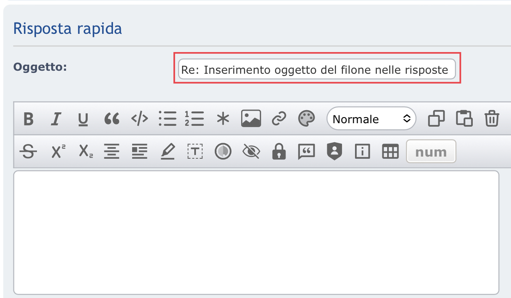Apply italic formatting
Image resolution: width=511 pixels, height=298 pixels.
pyautogui.click(x=56, y=119)
